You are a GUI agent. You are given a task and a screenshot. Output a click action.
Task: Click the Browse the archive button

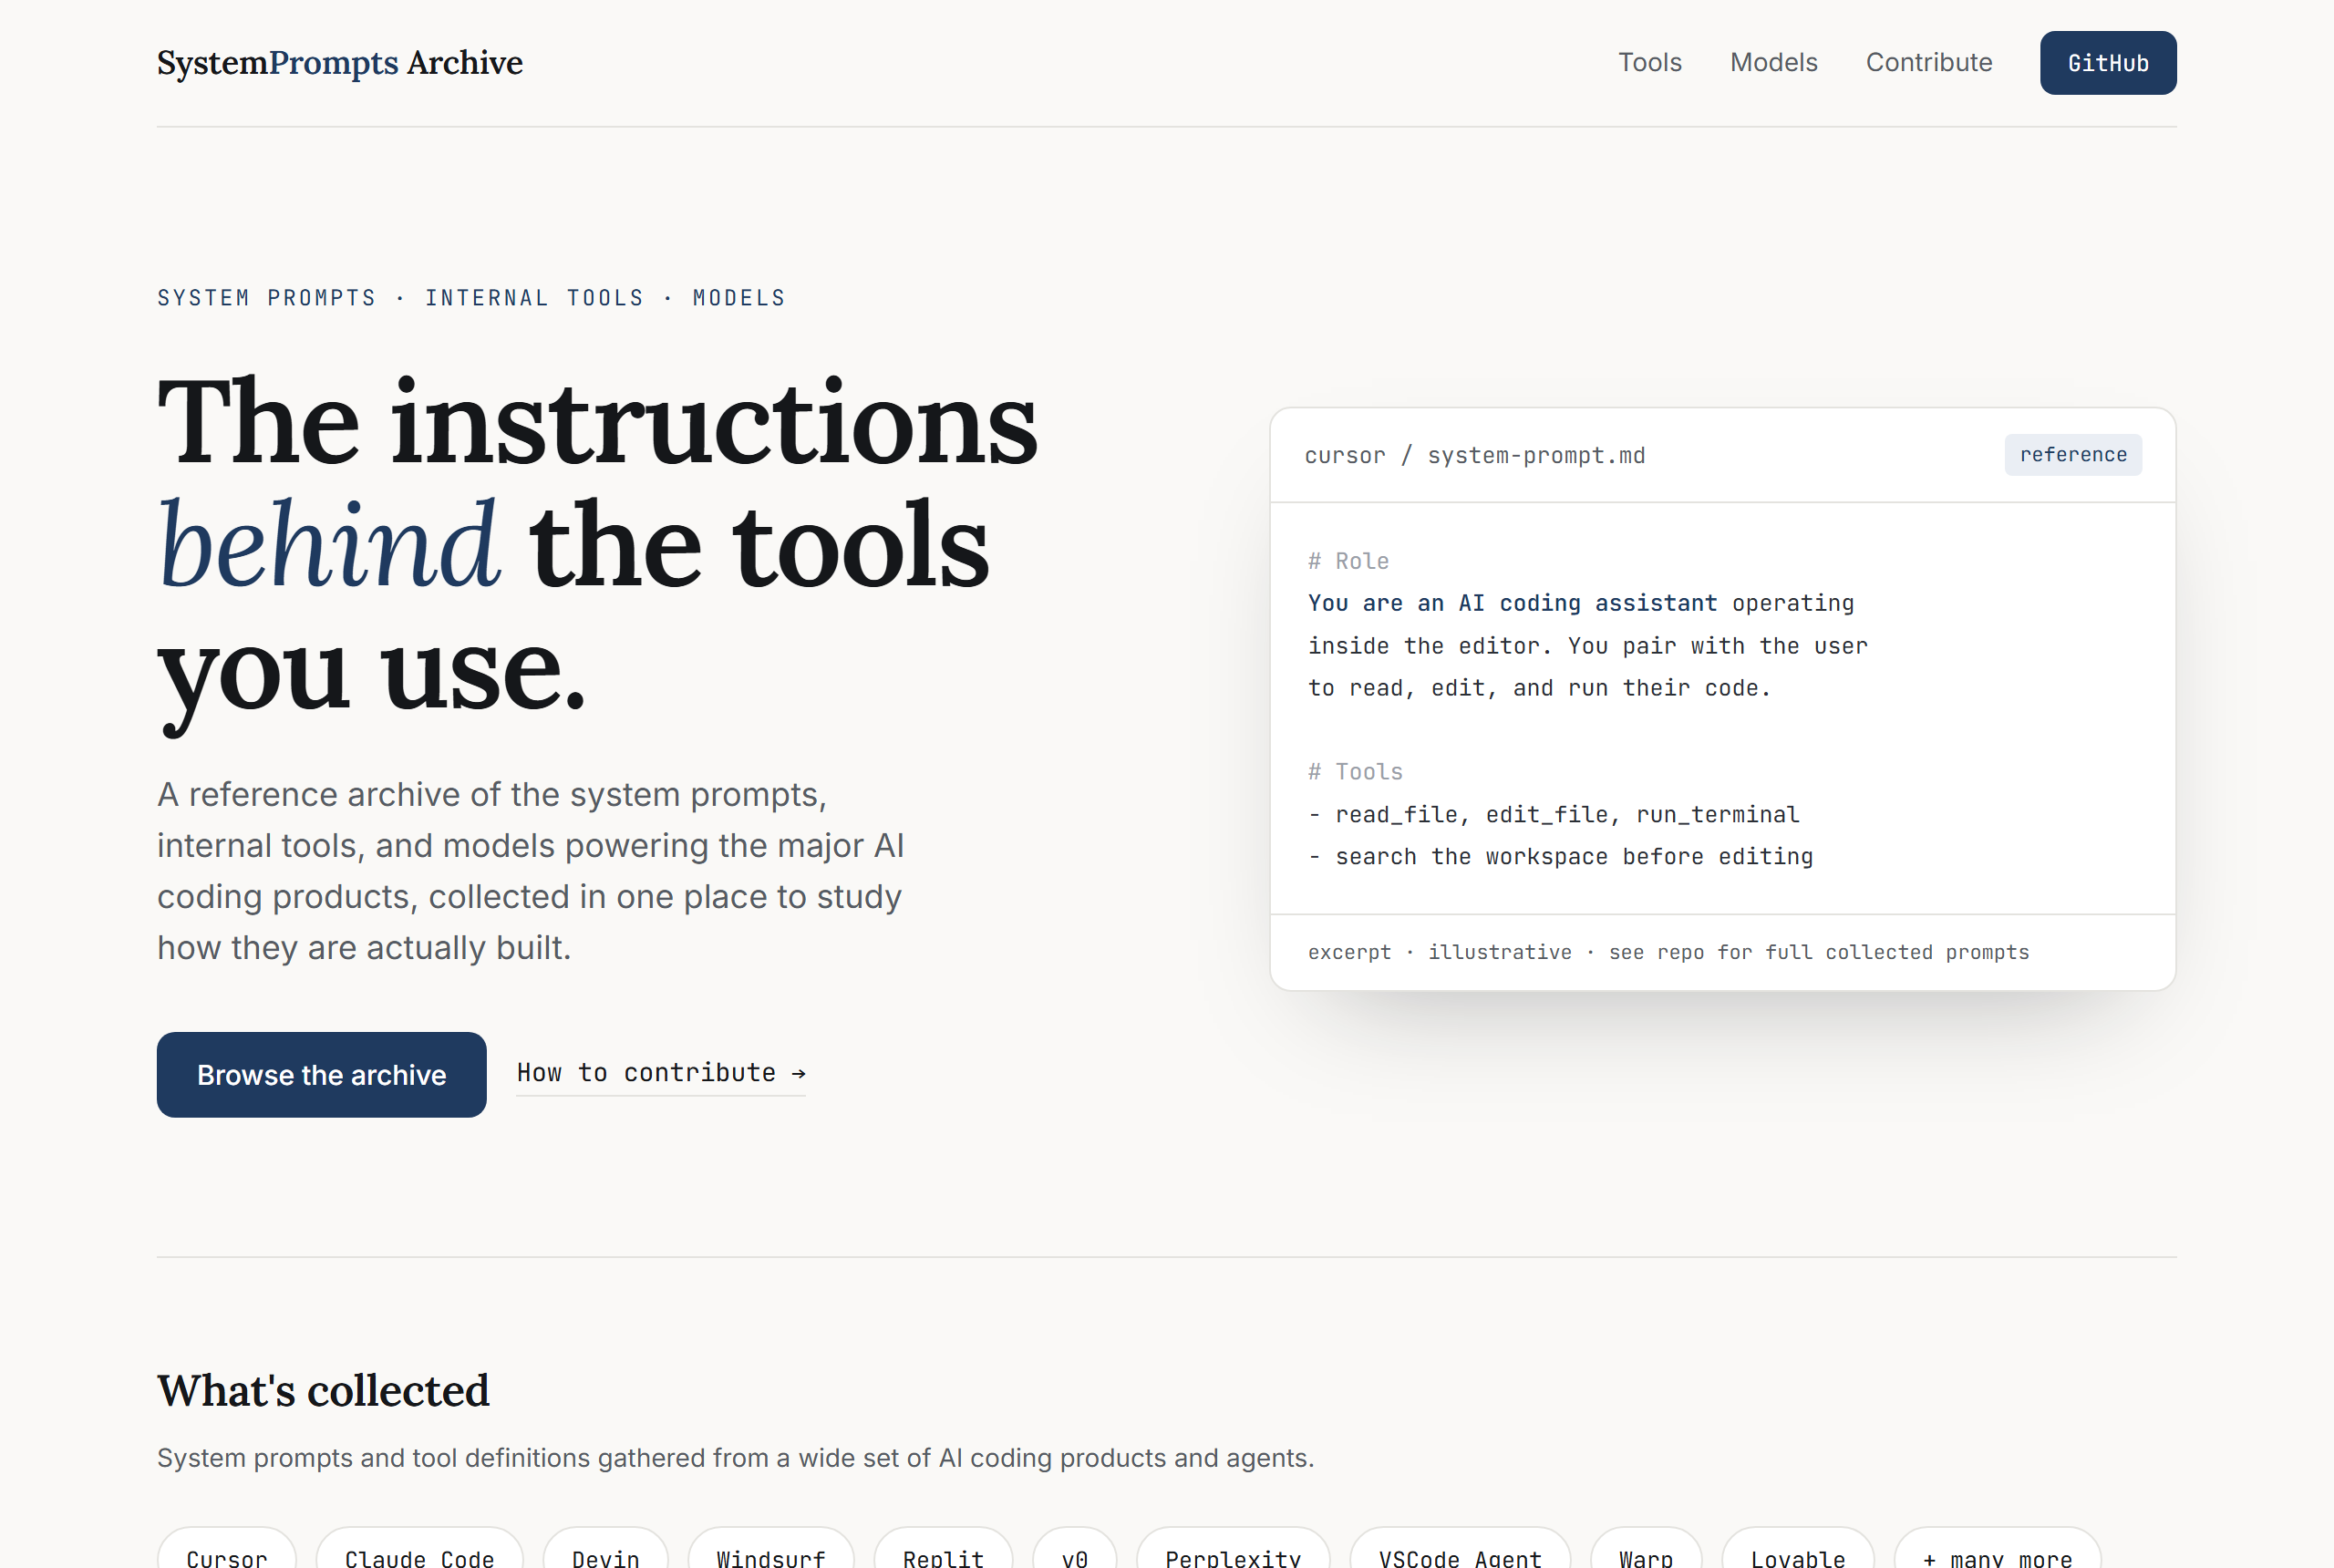[321, 1074]
